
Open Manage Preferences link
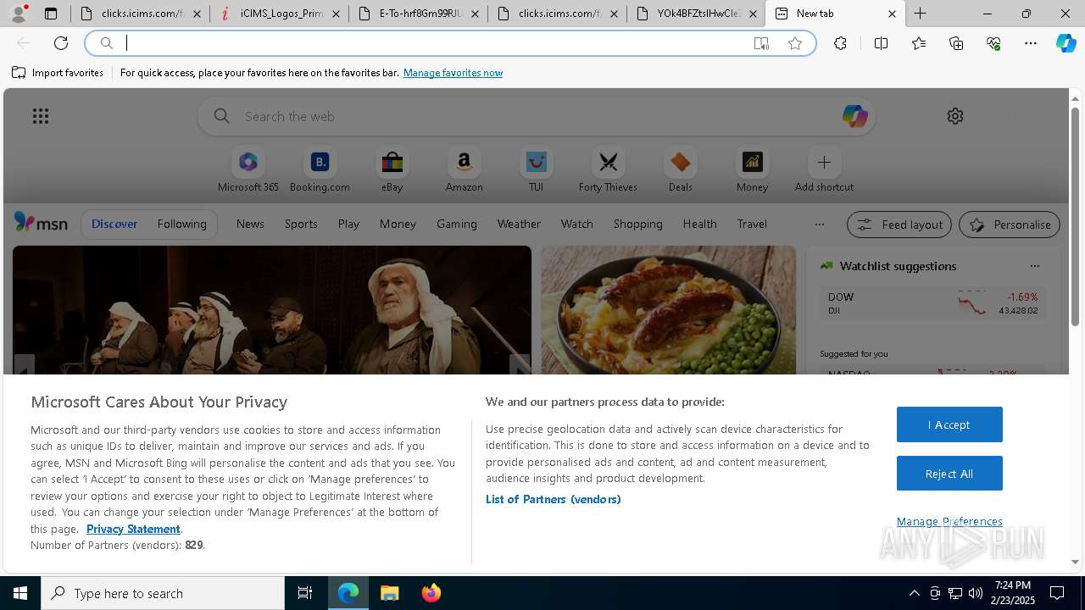(949, 521)
